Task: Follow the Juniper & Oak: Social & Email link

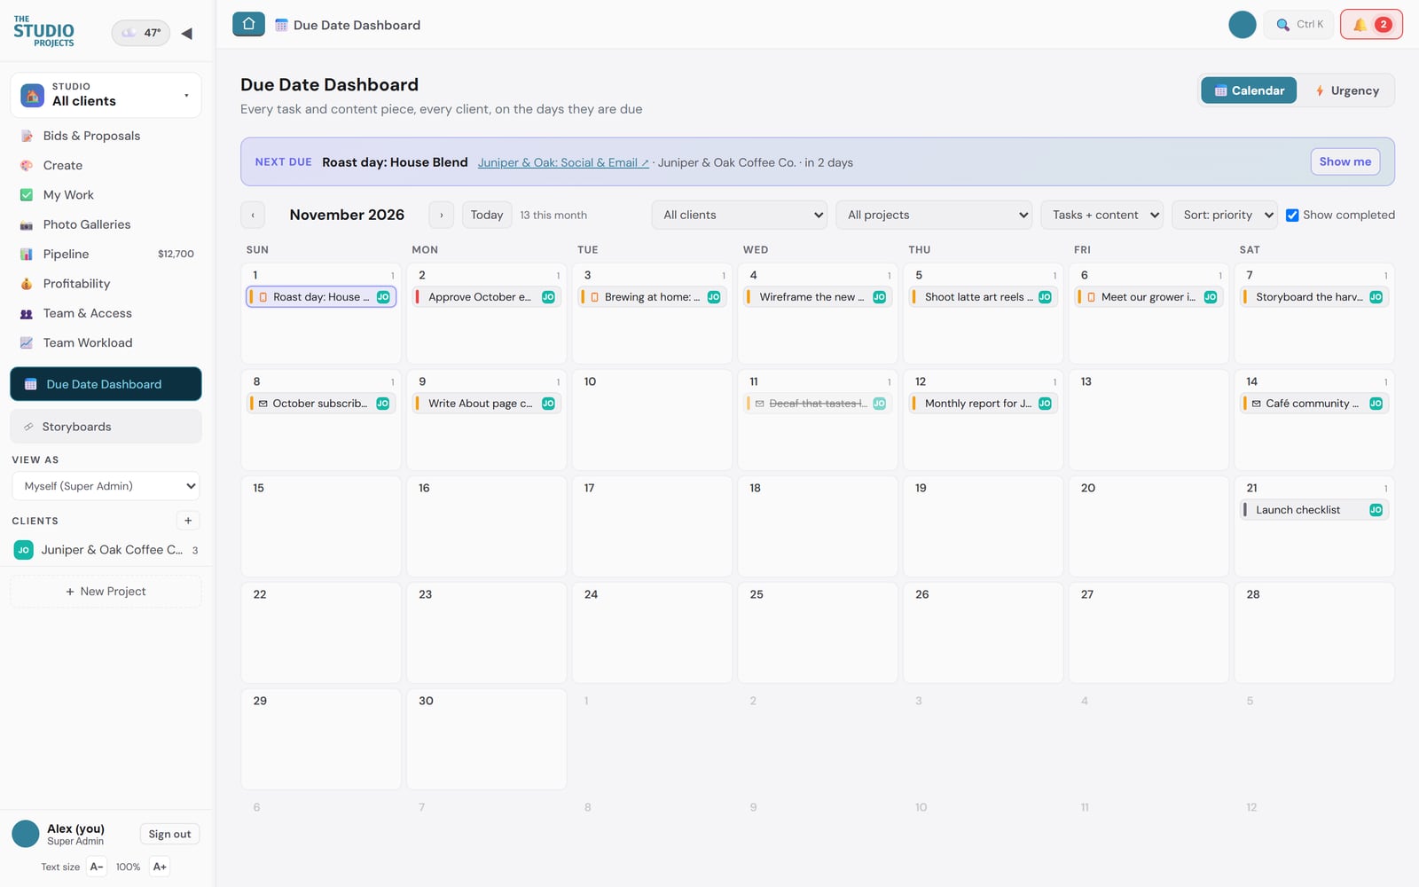Action: point(563,162)
